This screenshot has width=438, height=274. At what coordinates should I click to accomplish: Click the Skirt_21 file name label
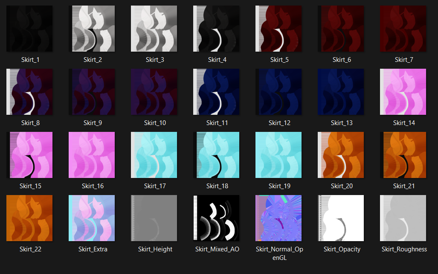404,186
